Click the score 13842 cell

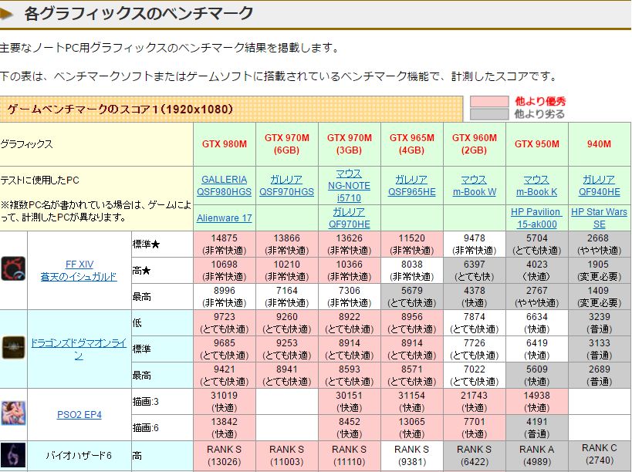point(225,427)
